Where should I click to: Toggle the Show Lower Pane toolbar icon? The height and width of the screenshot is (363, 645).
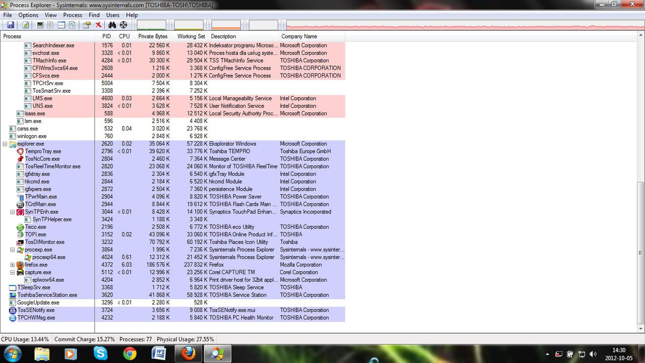coord(61,25)
